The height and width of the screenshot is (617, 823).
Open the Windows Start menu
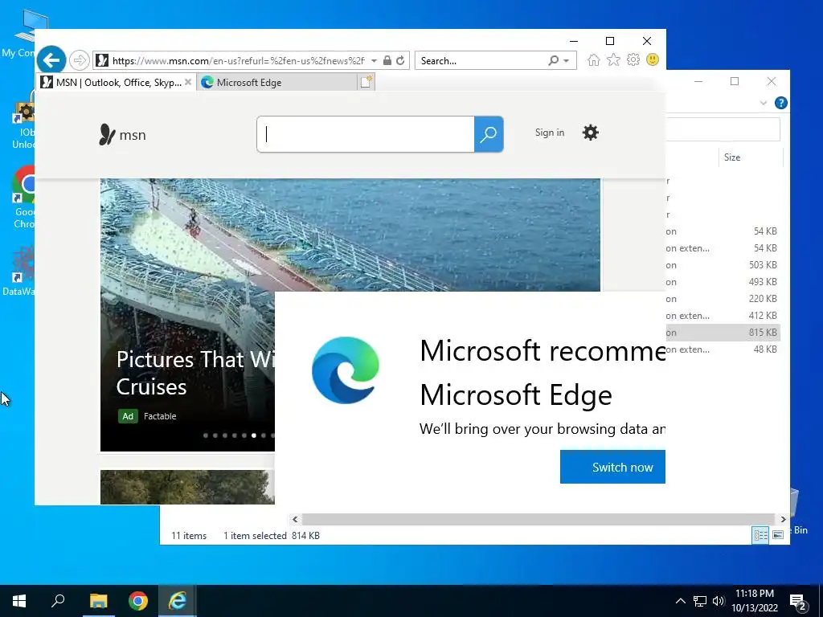point(19,601)
